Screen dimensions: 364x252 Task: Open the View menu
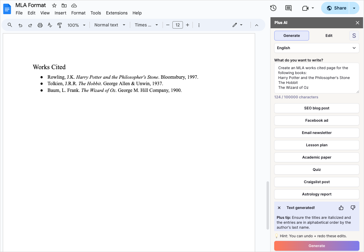point(45,13)
